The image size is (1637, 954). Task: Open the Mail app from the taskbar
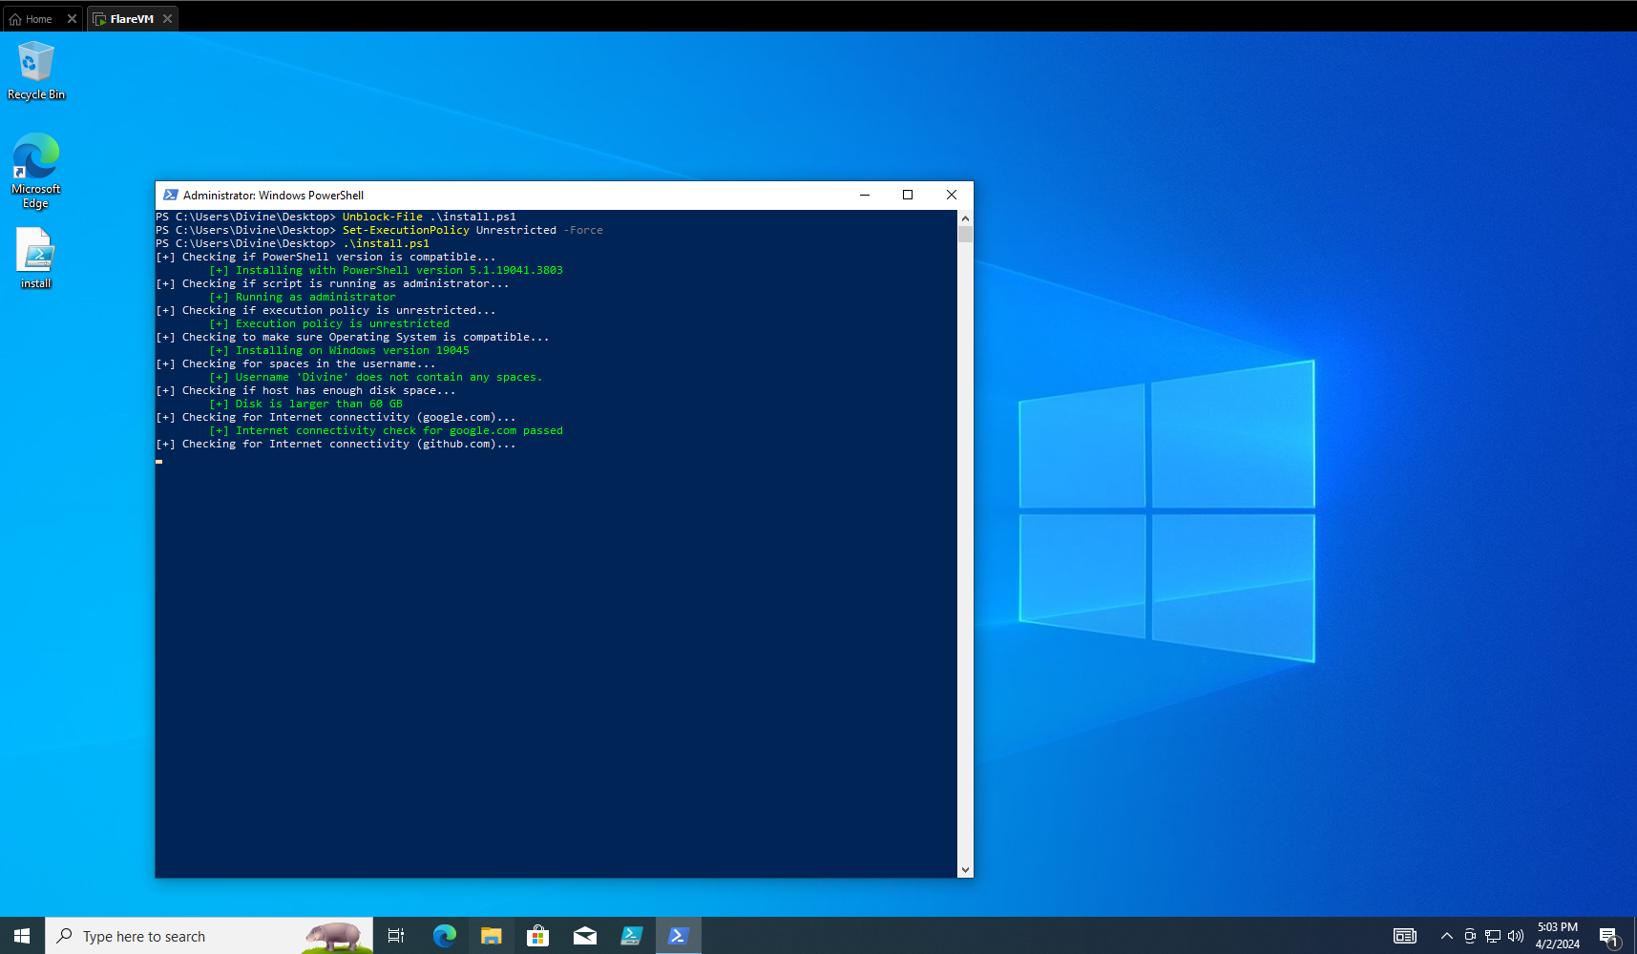(x=584, y=936)
